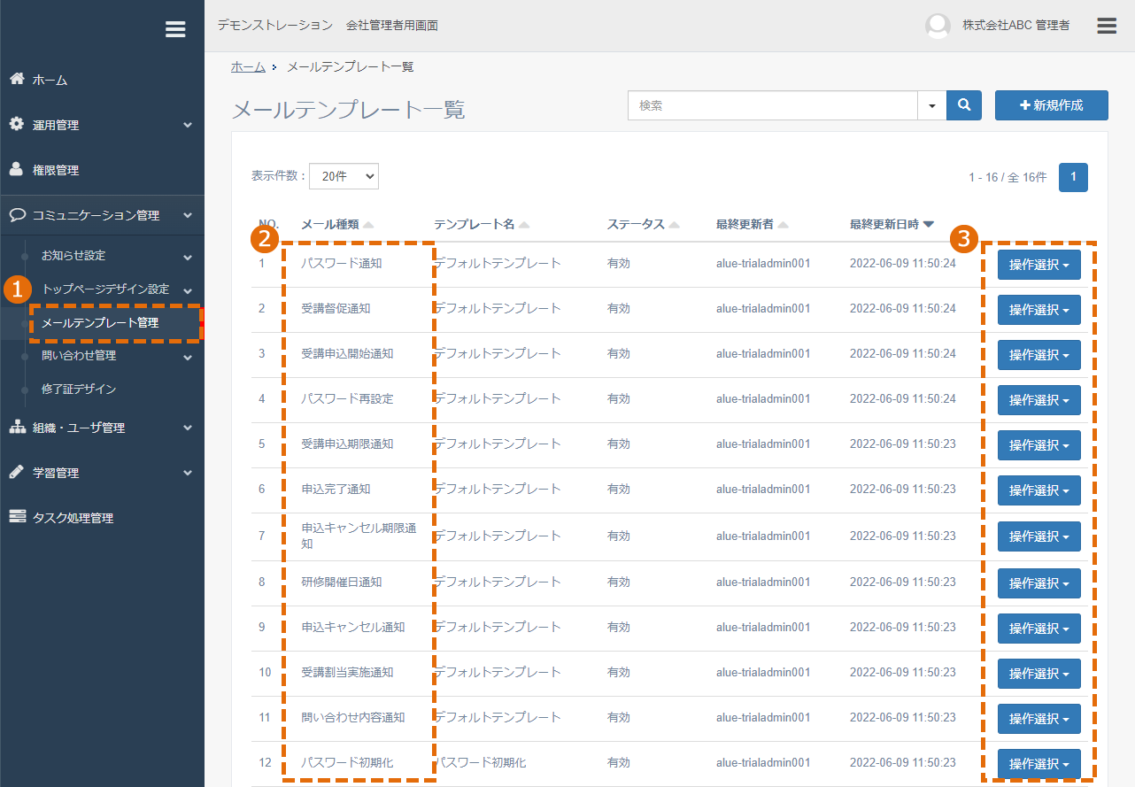Viewport: 1135px width, 787px height.
Task: Click the user avatar icon
Action: coord(938,26)
